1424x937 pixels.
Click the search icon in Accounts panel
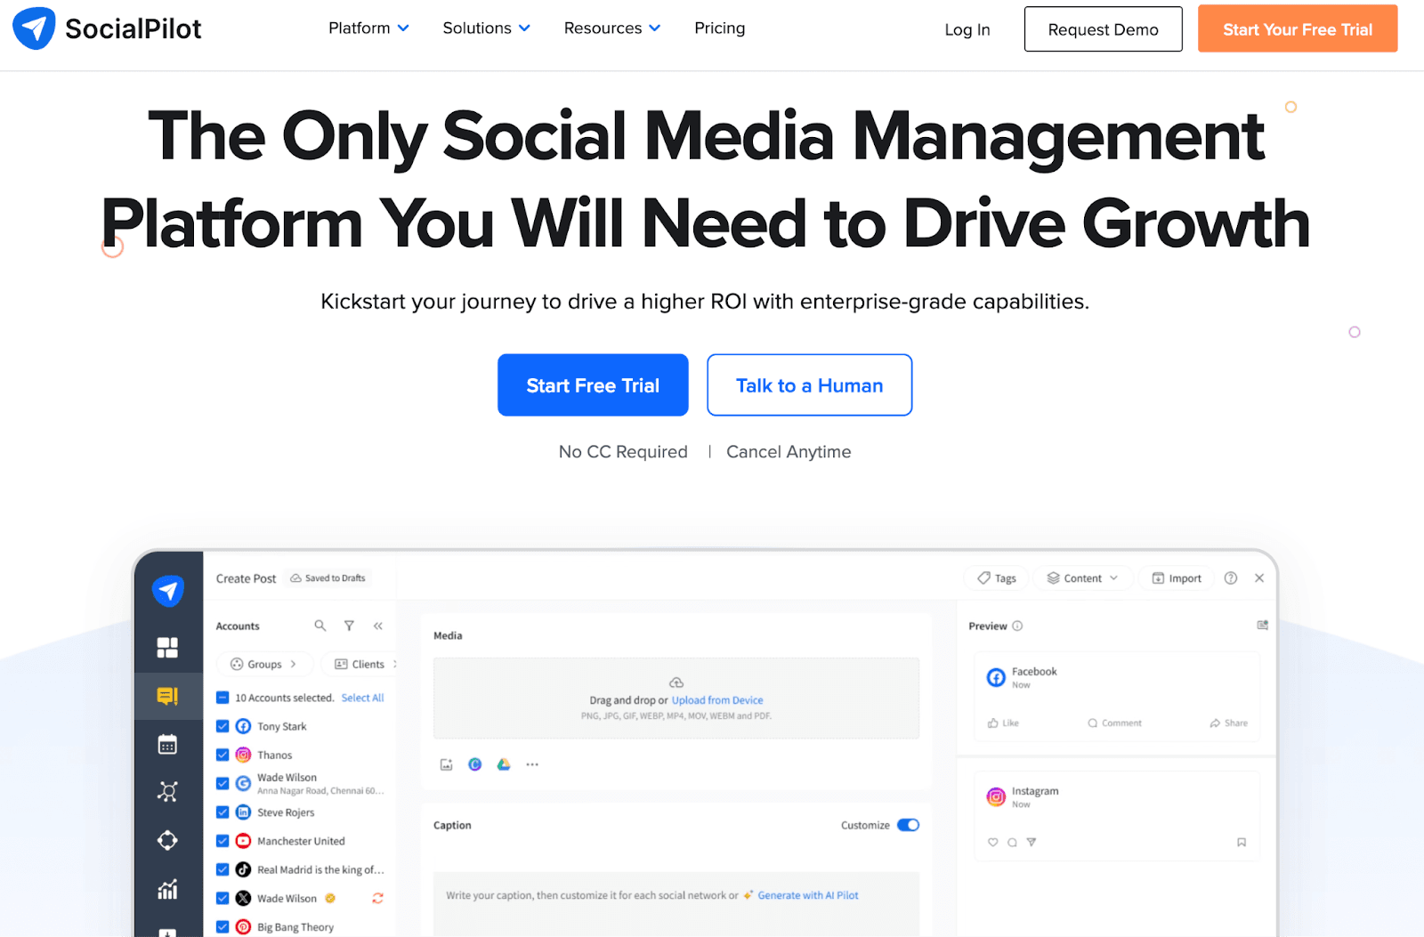320,626
